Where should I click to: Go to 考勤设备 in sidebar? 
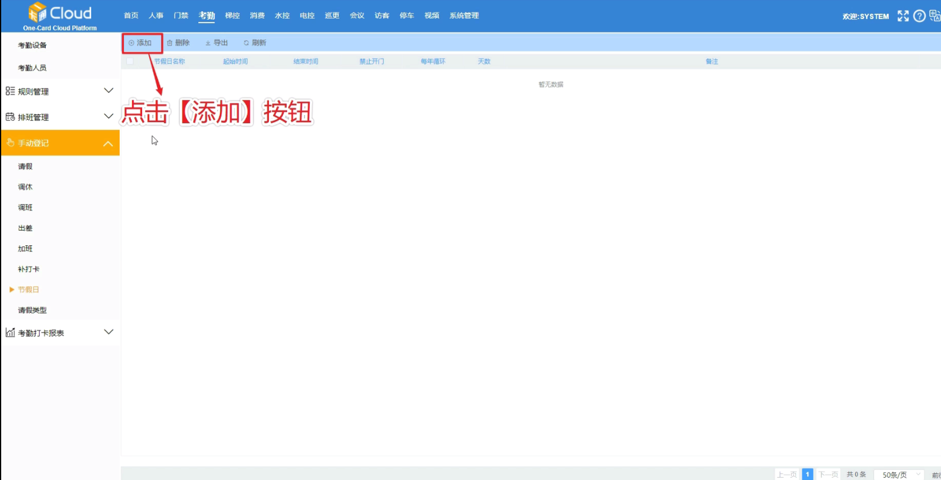click(32, 45)
